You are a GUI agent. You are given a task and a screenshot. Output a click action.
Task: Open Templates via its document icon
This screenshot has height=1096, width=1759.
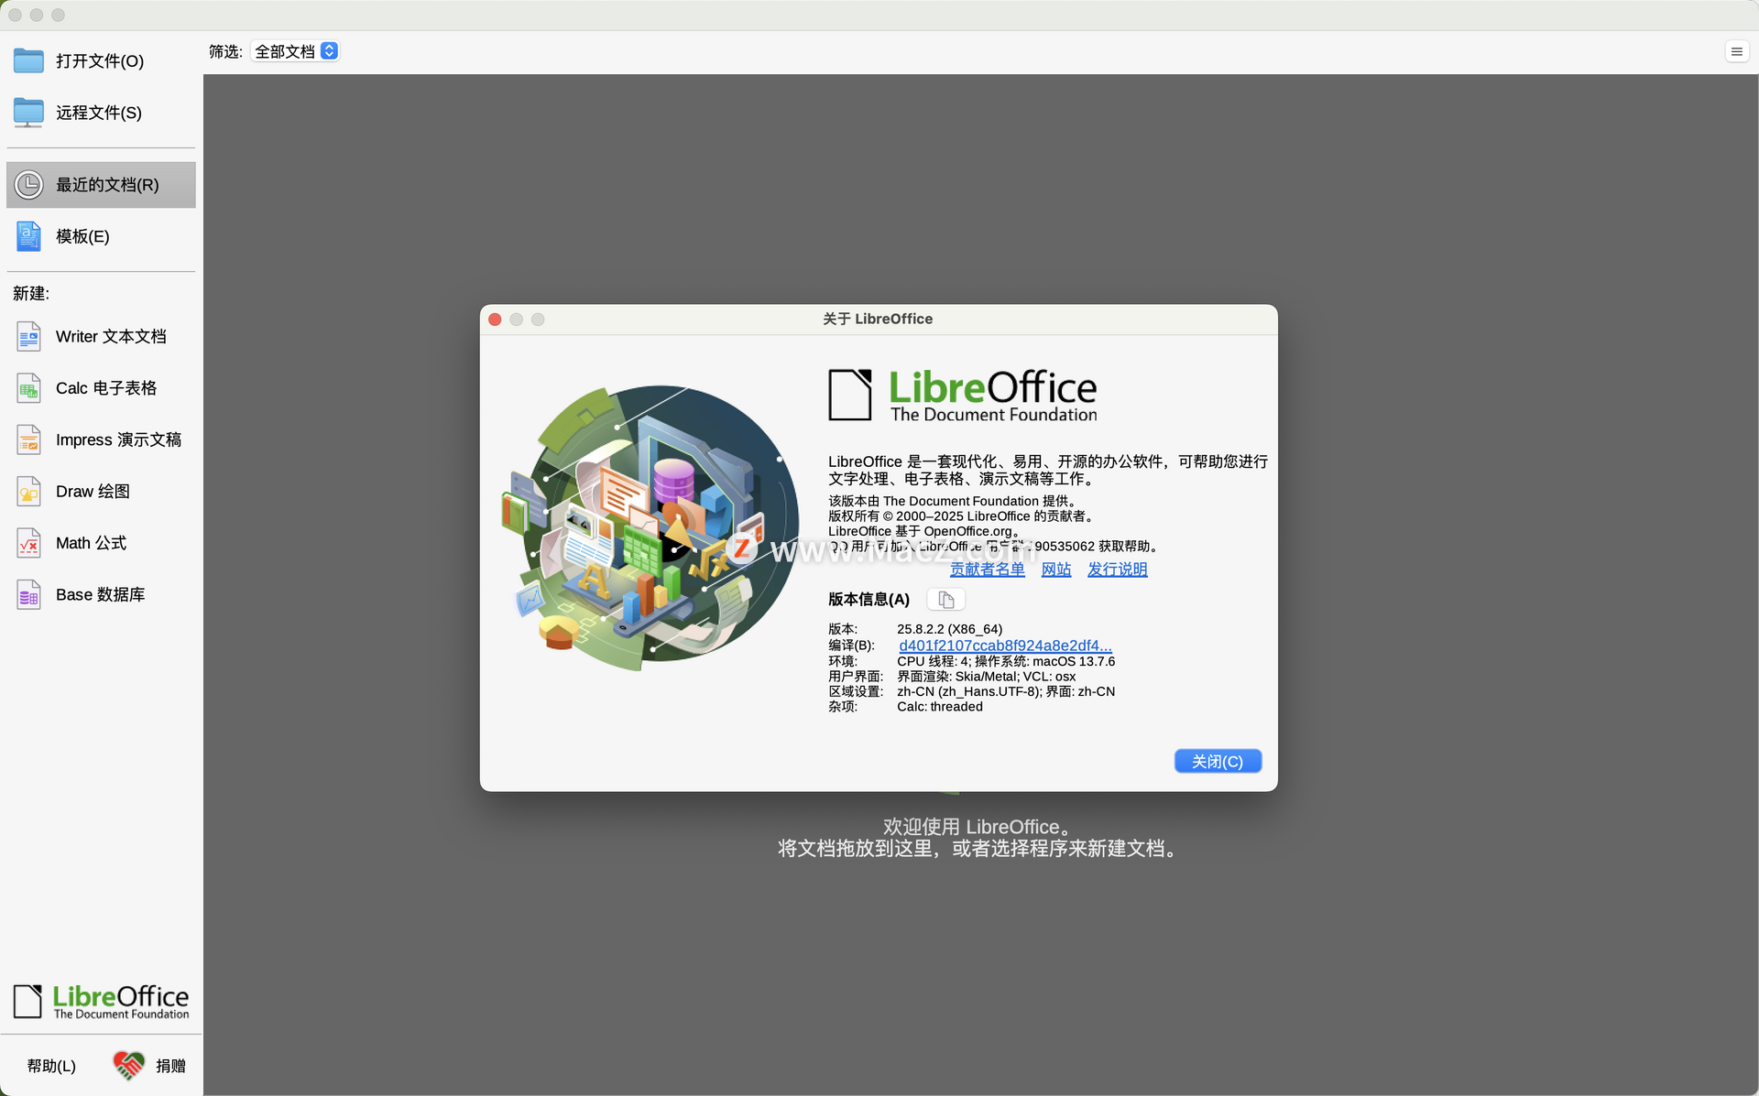(28, 236)
